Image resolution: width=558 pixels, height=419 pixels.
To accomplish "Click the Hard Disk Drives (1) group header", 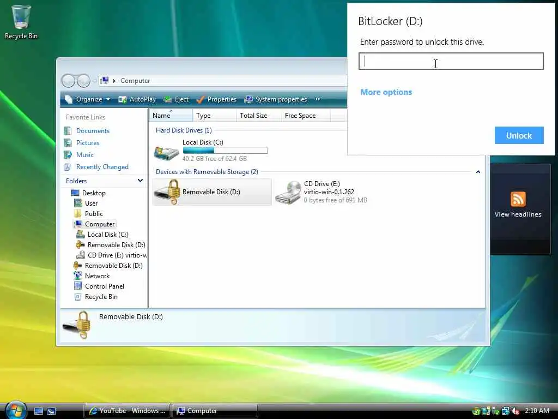I will coord(184,130).
